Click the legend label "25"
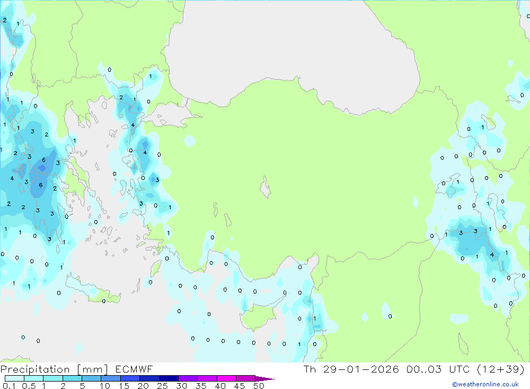This screenshot has width=530, height=389. point(163,386)
